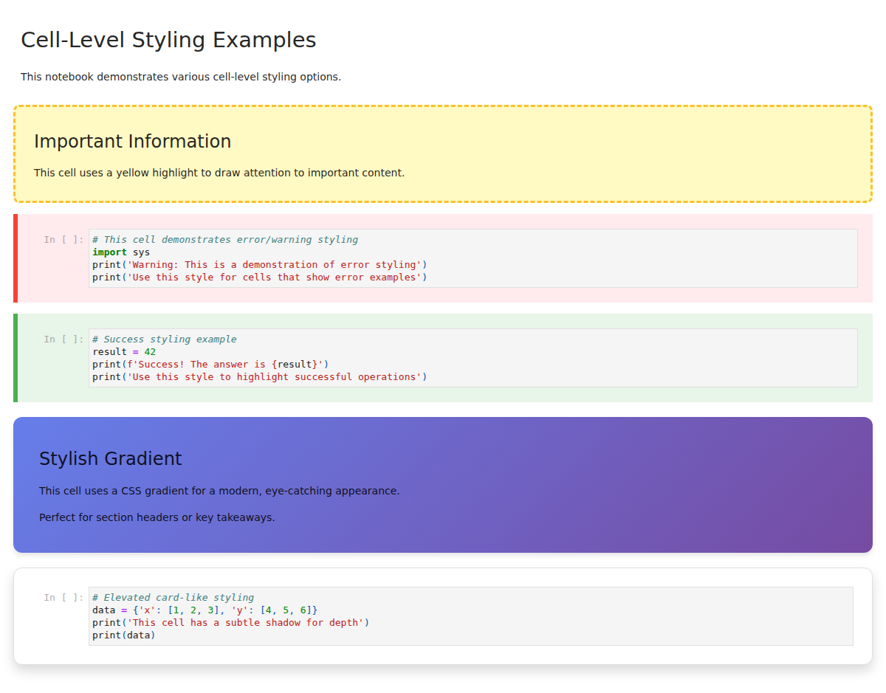Click the red left border bar
This screenshot has height=693, width=886.
point(16,258)
